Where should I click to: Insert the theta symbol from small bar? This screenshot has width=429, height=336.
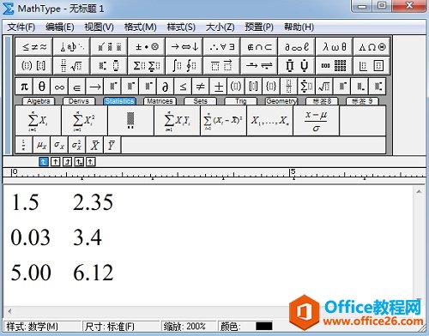point(42,87)
